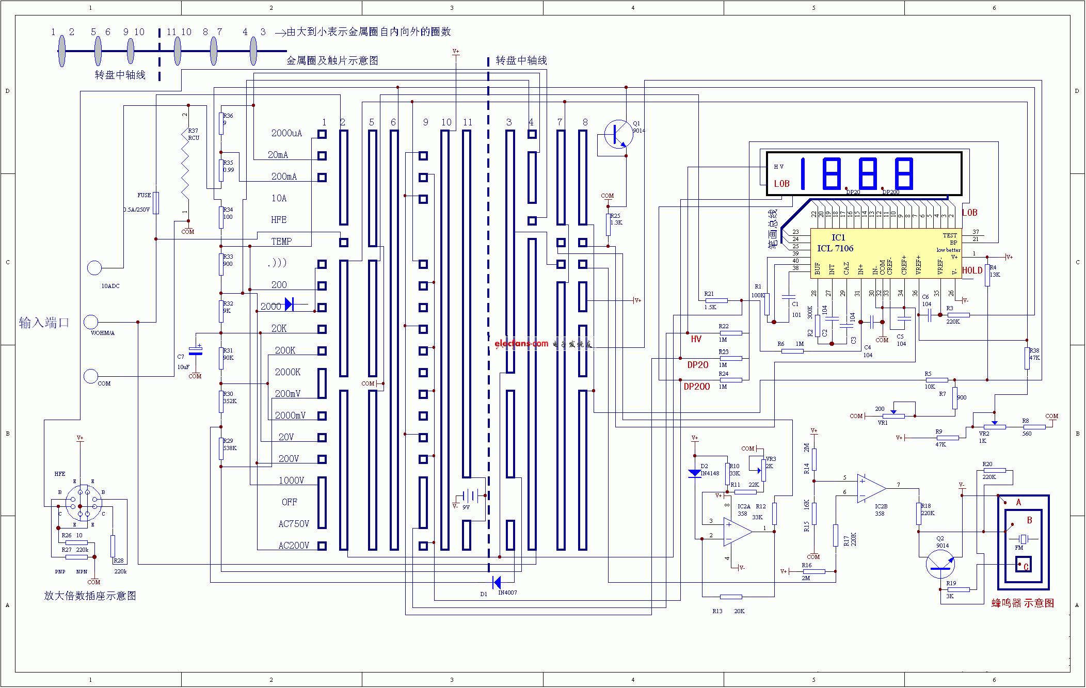Select the Q2 9014 transistor symbol
Image resolution: width=1086 pixels, height=688 pixels.
[x=940, y=564]
